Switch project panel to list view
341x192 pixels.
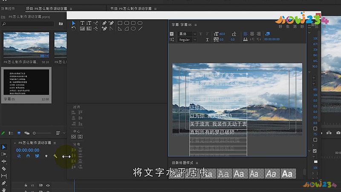(x=11, y=133)
